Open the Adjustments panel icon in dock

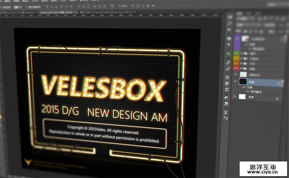coord(226,98)
